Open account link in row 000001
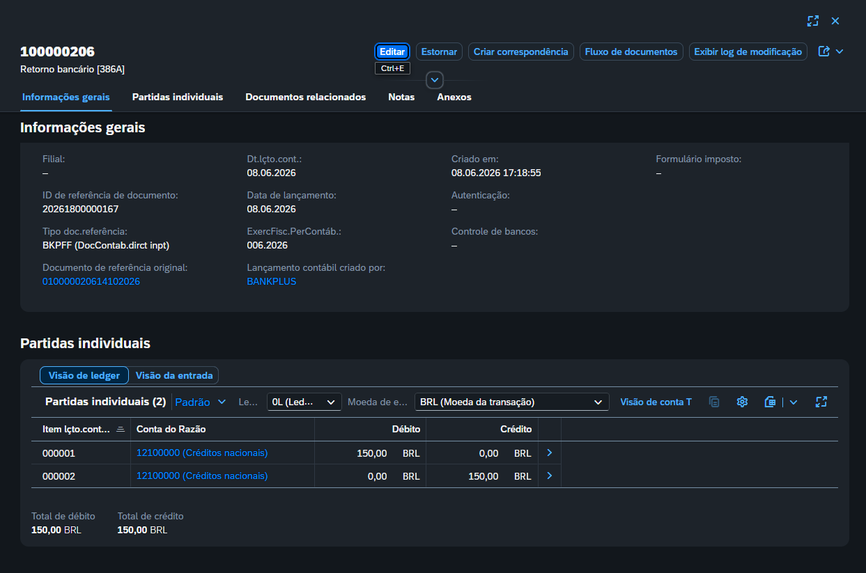 [202, 453]
